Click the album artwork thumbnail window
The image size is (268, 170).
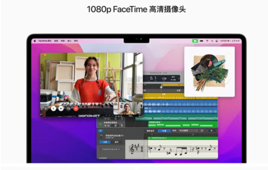tap(209, 72)
